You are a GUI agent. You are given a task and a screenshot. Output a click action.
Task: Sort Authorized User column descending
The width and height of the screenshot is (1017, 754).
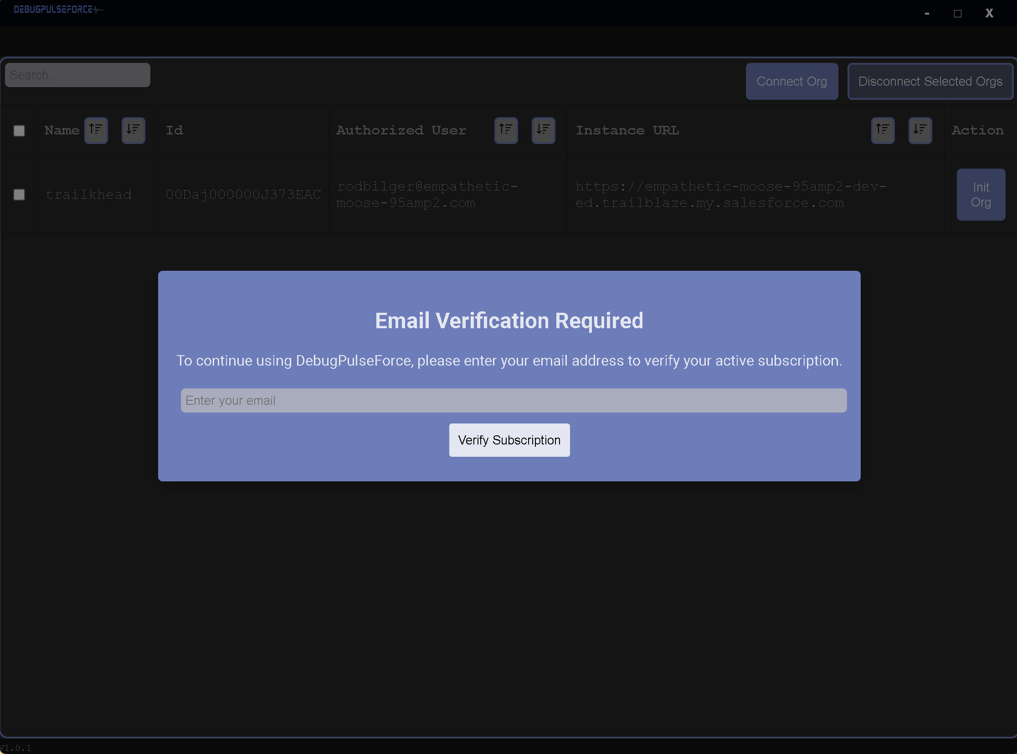pyautogui.click(x=543, y=130)
